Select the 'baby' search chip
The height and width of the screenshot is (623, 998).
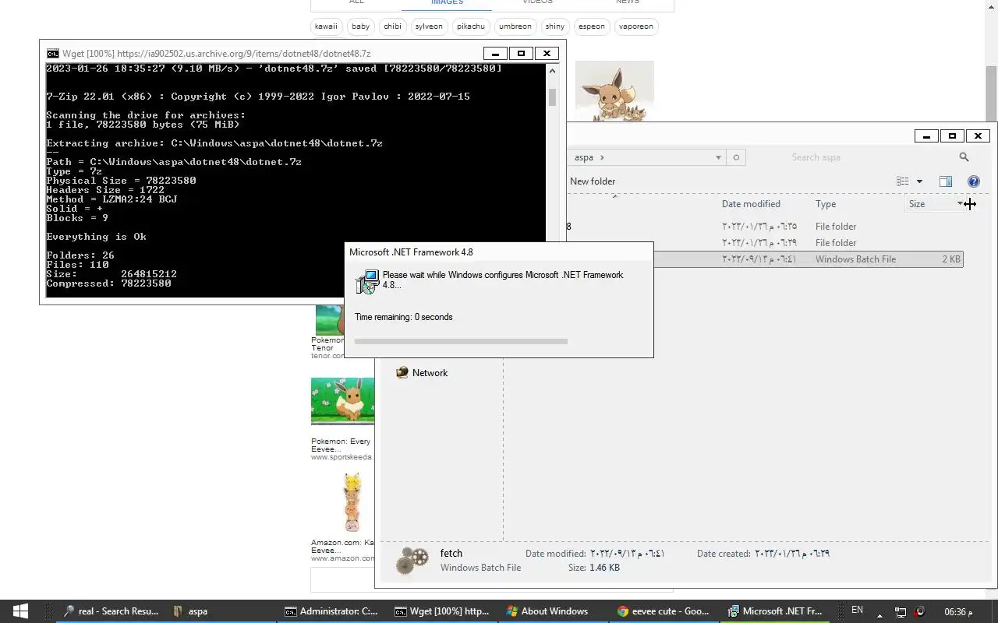360,26
